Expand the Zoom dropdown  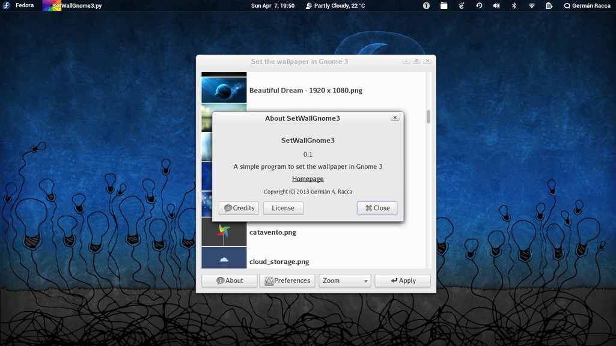pos(344,281)
